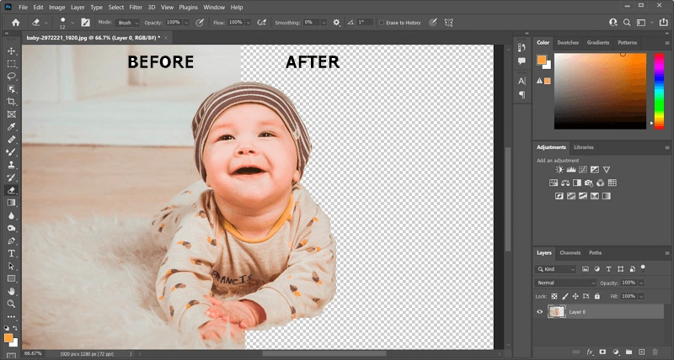This screenshot has width=674, height=360.
Task: Click the zoom level field 66.67%
Action: pos(33,353)
